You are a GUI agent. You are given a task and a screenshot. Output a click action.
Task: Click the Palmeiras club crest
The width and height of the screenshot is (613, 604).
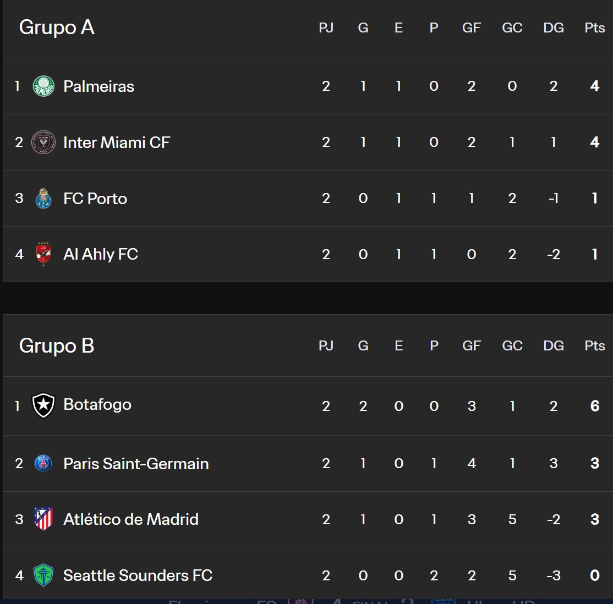[43, 86]
